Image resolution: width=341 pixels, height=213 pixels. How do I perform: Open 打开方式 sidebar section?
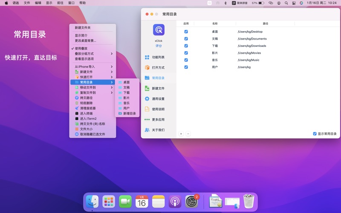point(159,68)
